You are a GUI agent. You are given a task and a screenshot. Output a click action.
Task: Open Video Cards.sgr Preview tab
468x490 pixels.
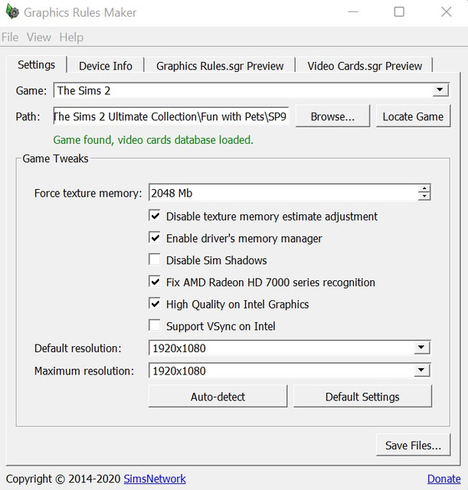[x=365, y=66]
